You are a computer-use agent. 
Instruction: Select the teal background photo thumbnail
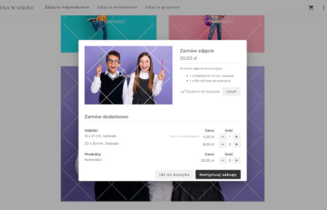(109, 27)
